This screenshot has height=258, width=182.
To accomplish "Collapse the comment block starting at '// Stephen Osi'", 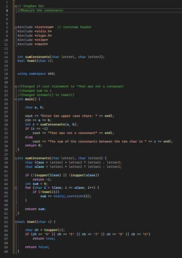I will click(x=16, y=6).
